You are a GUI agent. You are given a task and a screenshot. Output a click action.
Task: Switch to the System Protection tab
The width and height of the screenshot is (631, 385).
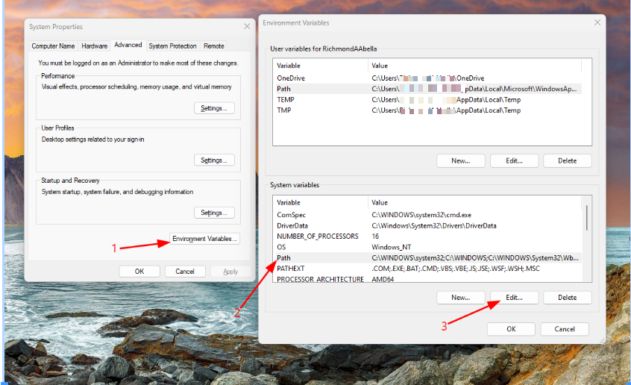(x=172, y=46)
